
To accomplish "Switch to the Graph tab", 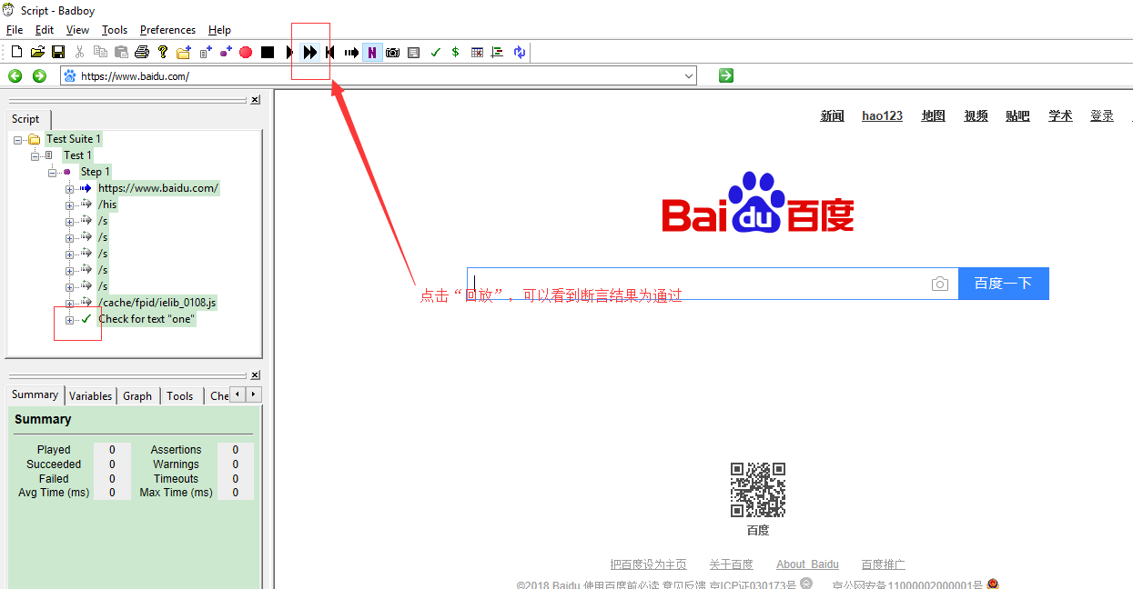I will tap(137, 395).
